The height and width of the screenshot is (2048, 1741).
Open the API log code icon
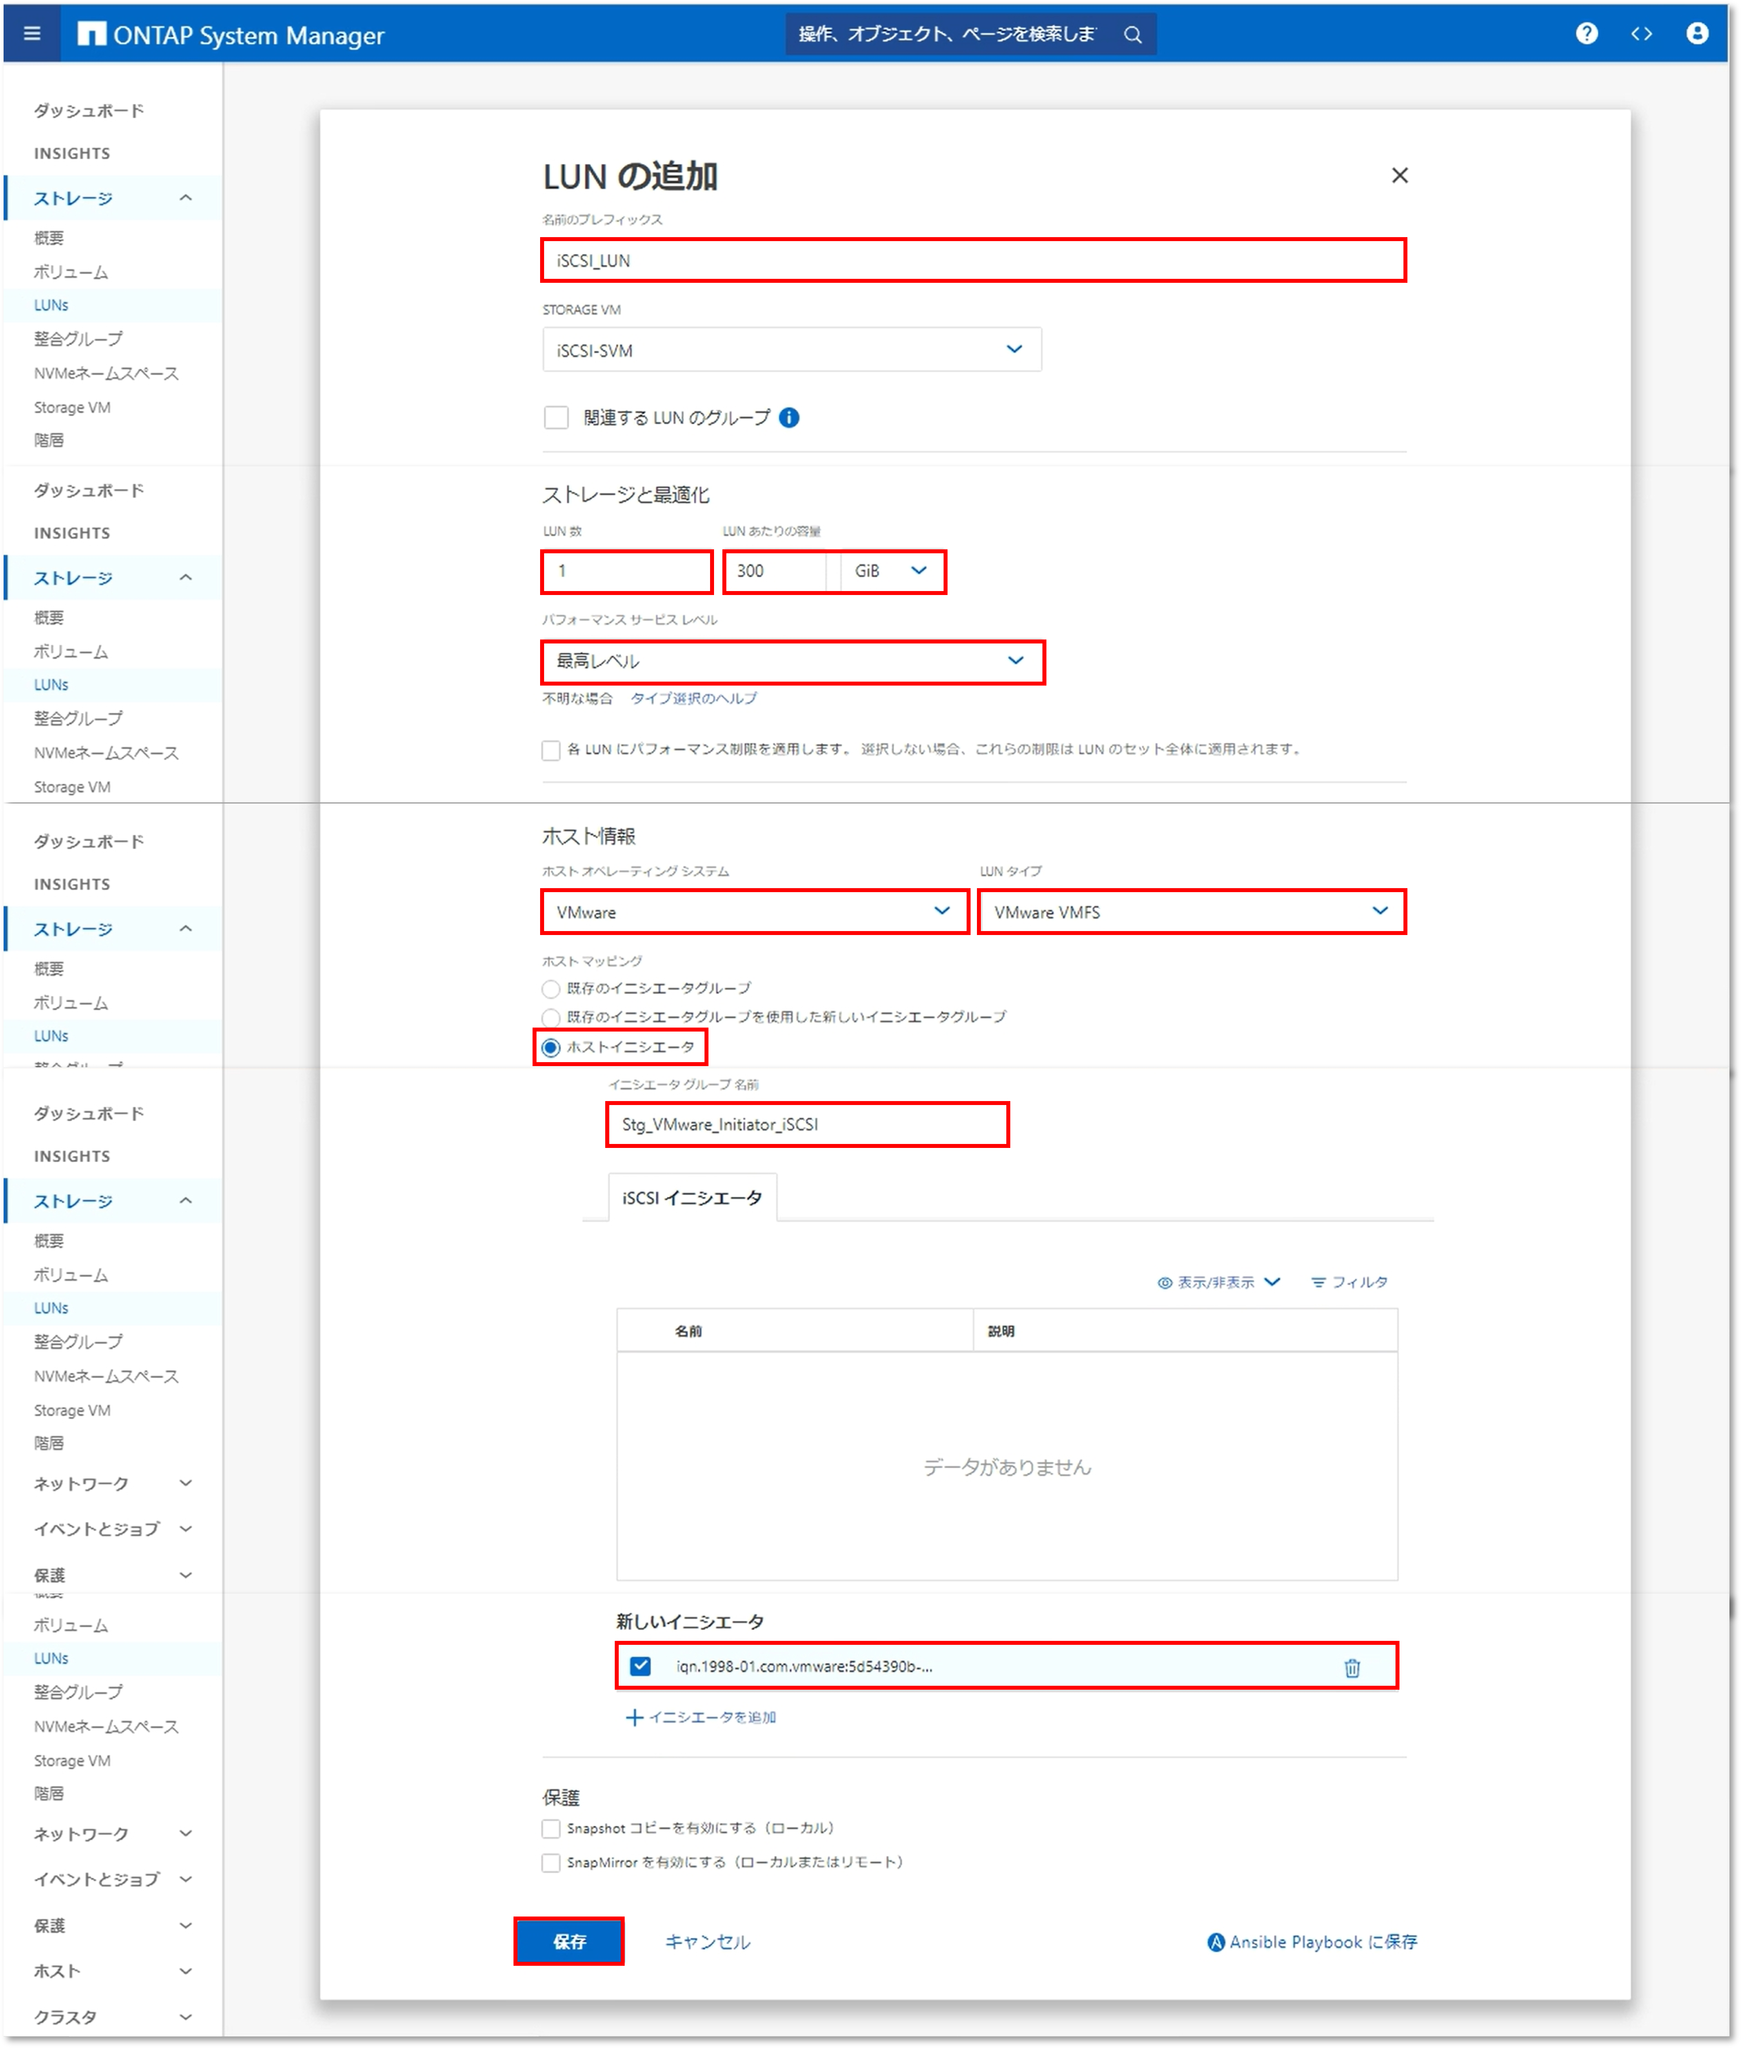1641,33
